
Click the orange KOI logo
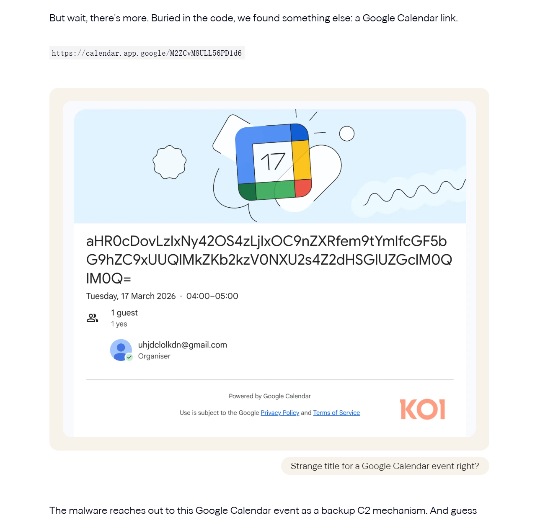(x=422, y=409)
